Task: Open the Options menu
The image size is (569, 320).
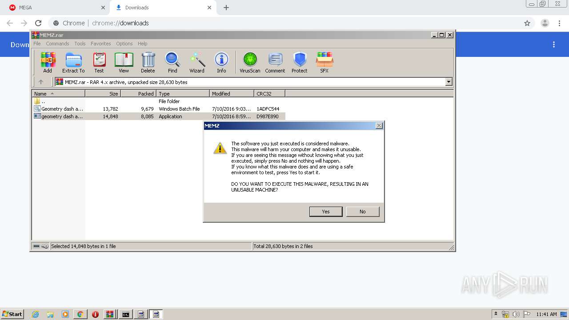Action: [124, 44]
